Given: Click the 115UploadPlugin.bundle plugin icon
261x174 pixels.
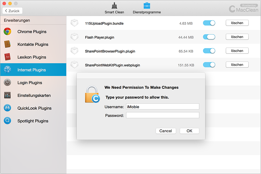Looking at the screenshot, I should point(75,23).
